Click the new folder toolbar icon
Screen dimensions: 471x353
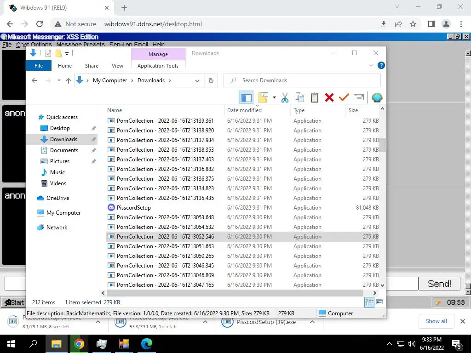tap(263, 97)
